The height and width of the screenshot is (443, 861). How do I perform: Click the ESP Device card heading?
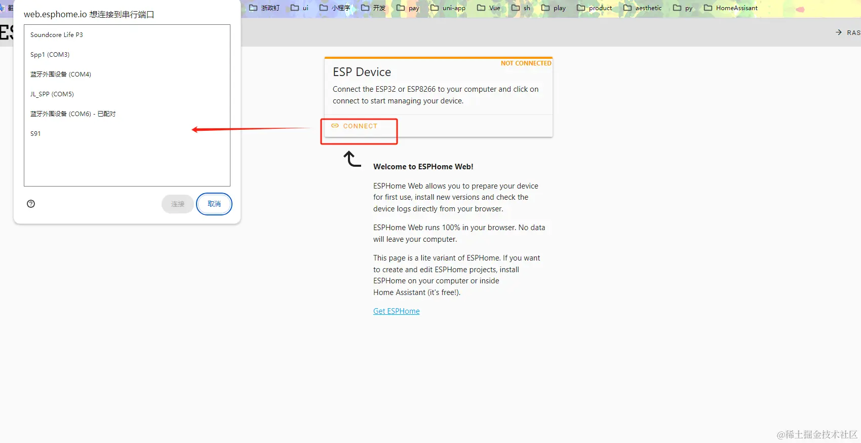362,72
